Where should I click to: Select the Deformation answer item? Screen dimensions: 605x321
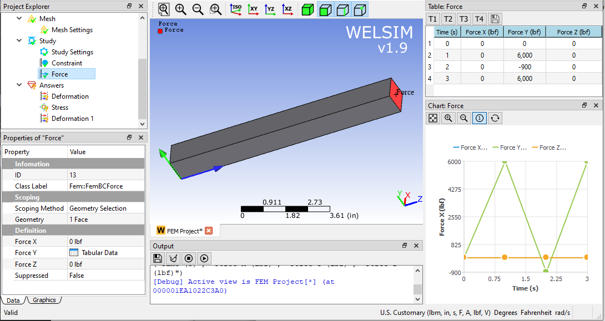click(70, 96)
